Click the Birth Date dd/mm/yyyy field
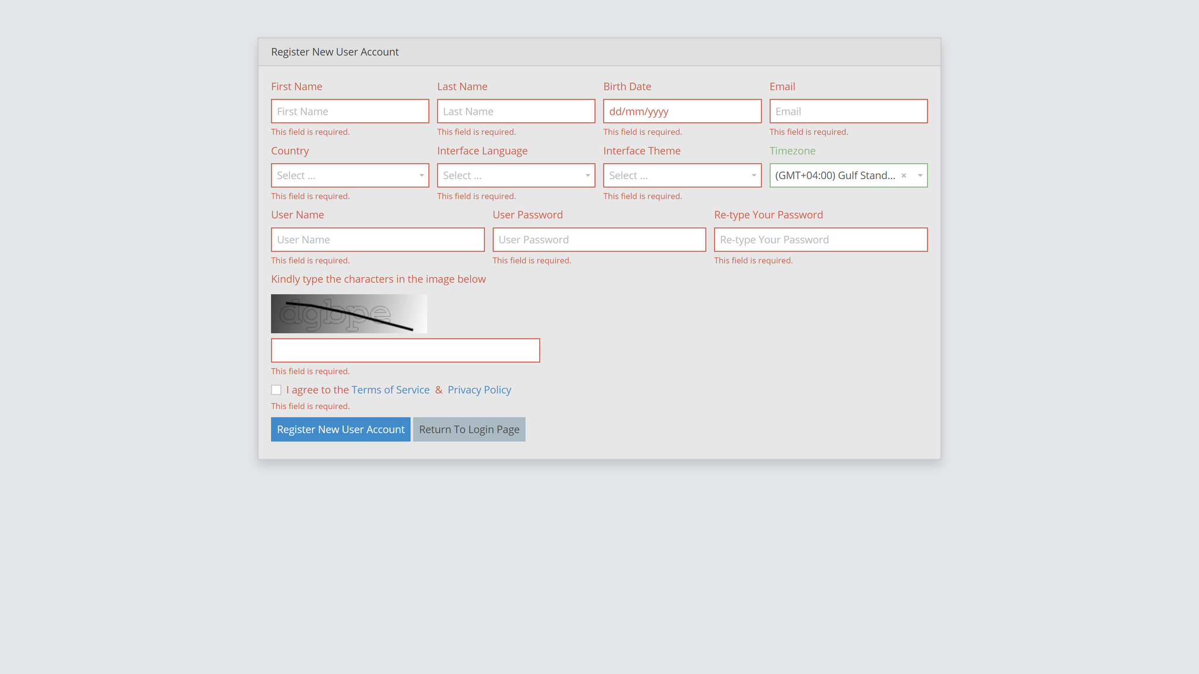This screenshot has height=674, width=1199. click(681, 111)
